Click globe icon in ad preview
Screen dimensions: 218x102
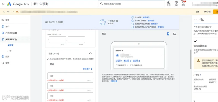pyautogui.click(x=117, y=55)
